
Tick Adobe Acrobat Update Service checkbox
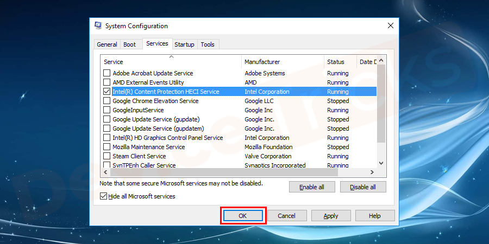tap(107, 73)
